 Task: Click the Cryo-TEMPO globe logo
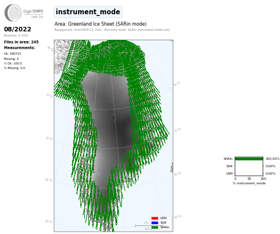click(13, 13)
